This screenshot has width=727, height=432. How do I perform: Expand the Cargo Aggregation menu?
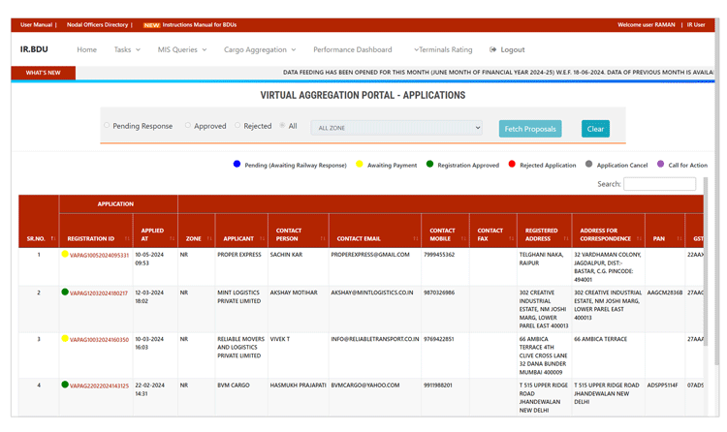(260, 49)
